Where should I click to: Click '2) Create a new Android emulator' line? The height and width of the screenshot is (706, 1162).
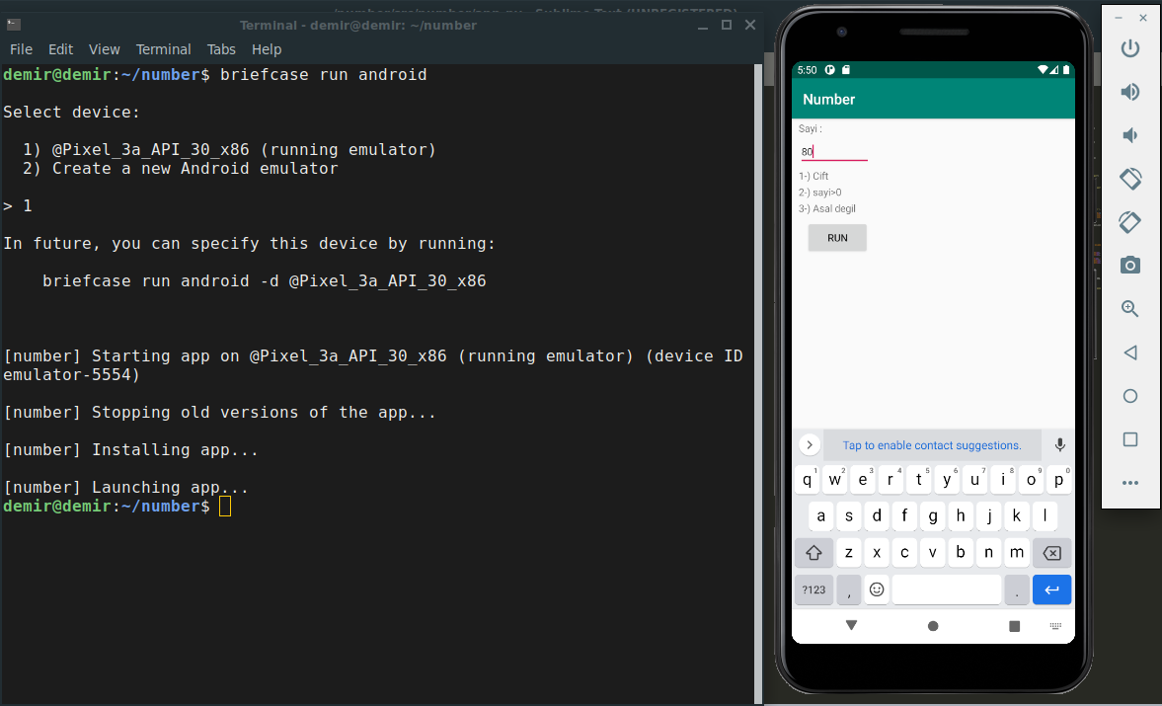coord(180,169)
